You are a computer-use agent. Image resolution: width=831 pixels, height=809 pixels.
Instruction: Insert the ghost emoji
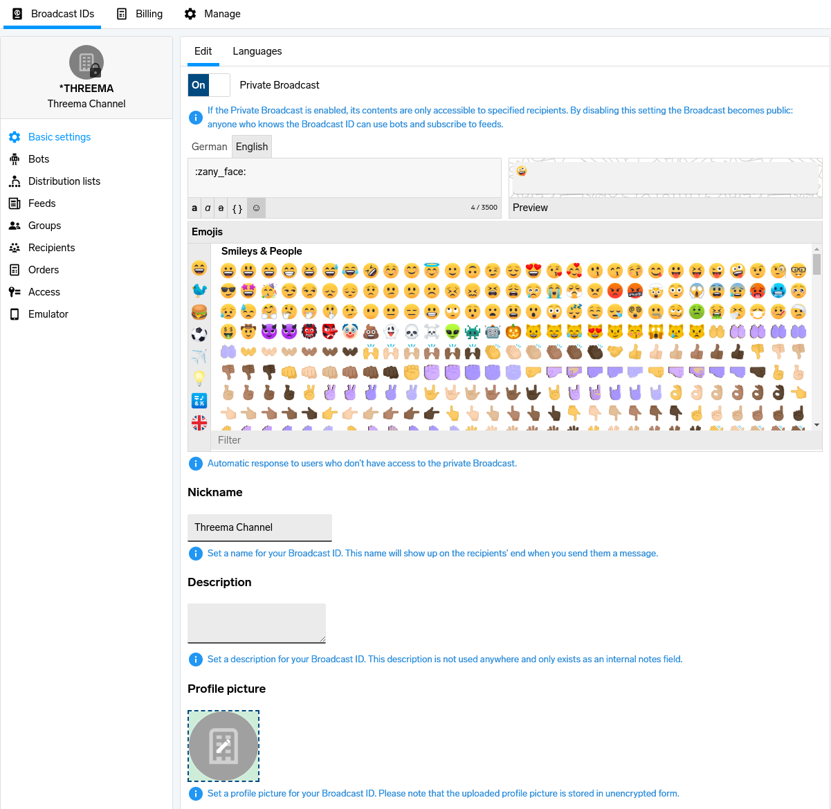click(x=391, y=331)
